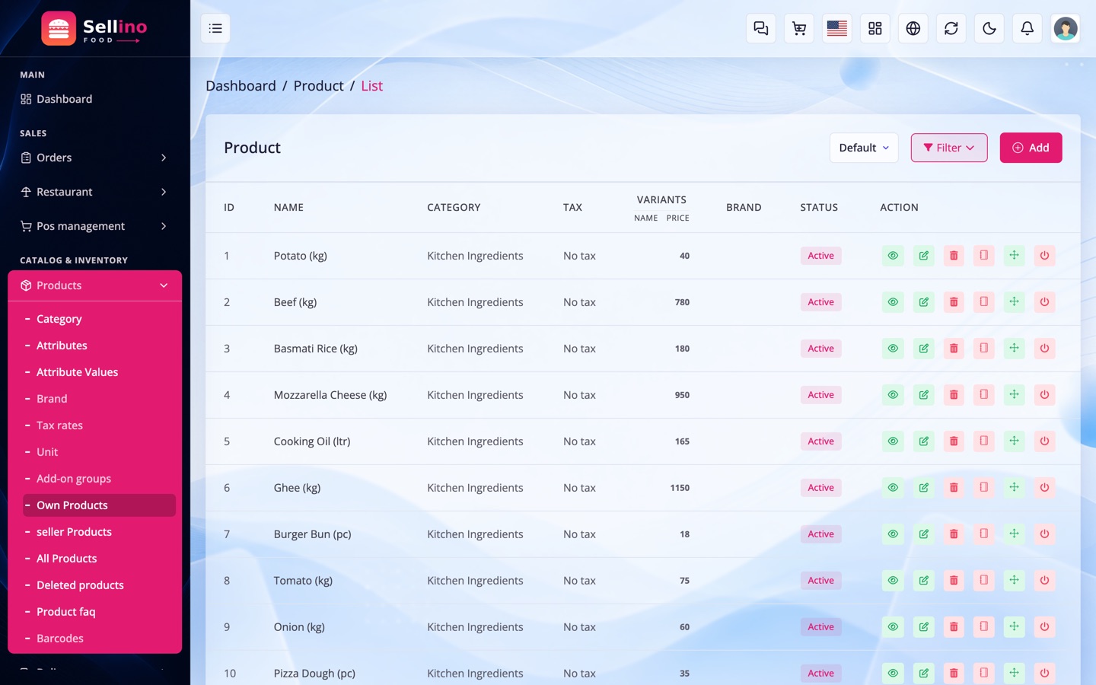
Task: Click the copy icon for Cooking Oil (ltr)
Action: coord(984,441)
